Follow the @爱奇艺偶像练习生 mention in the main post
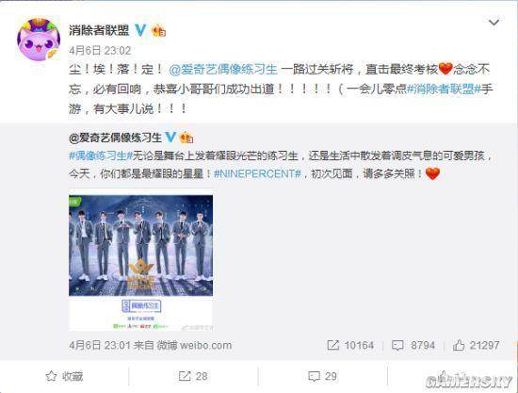The image size is (518, 393). tap(223, 70)
